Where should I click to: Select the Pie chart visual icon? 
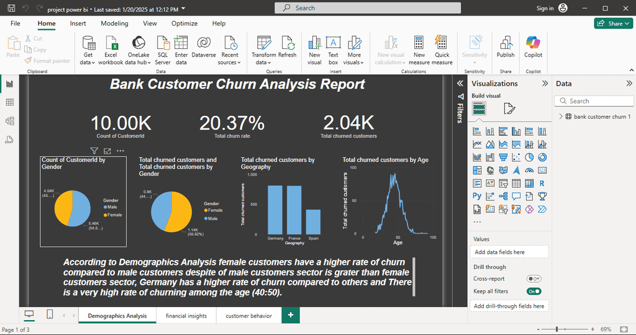529,157
